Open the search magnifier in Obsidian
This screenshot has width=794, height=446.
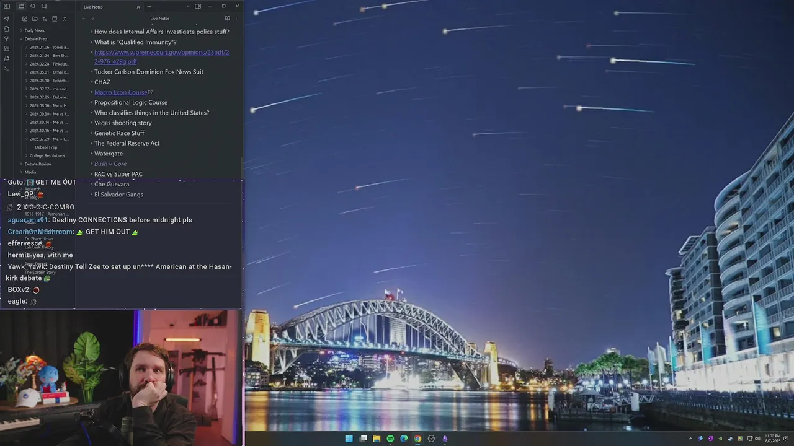(x=33, y=6)
